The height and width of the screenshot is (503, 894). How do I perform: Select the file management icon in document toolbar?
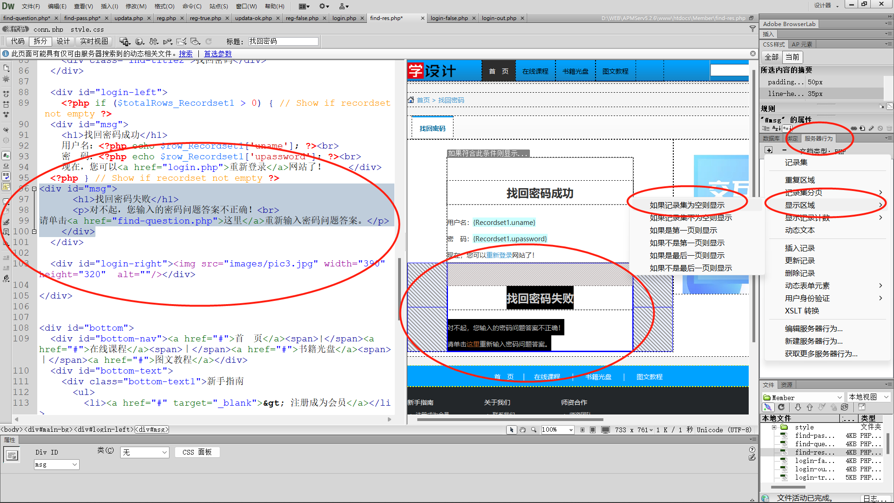point(154,41)
